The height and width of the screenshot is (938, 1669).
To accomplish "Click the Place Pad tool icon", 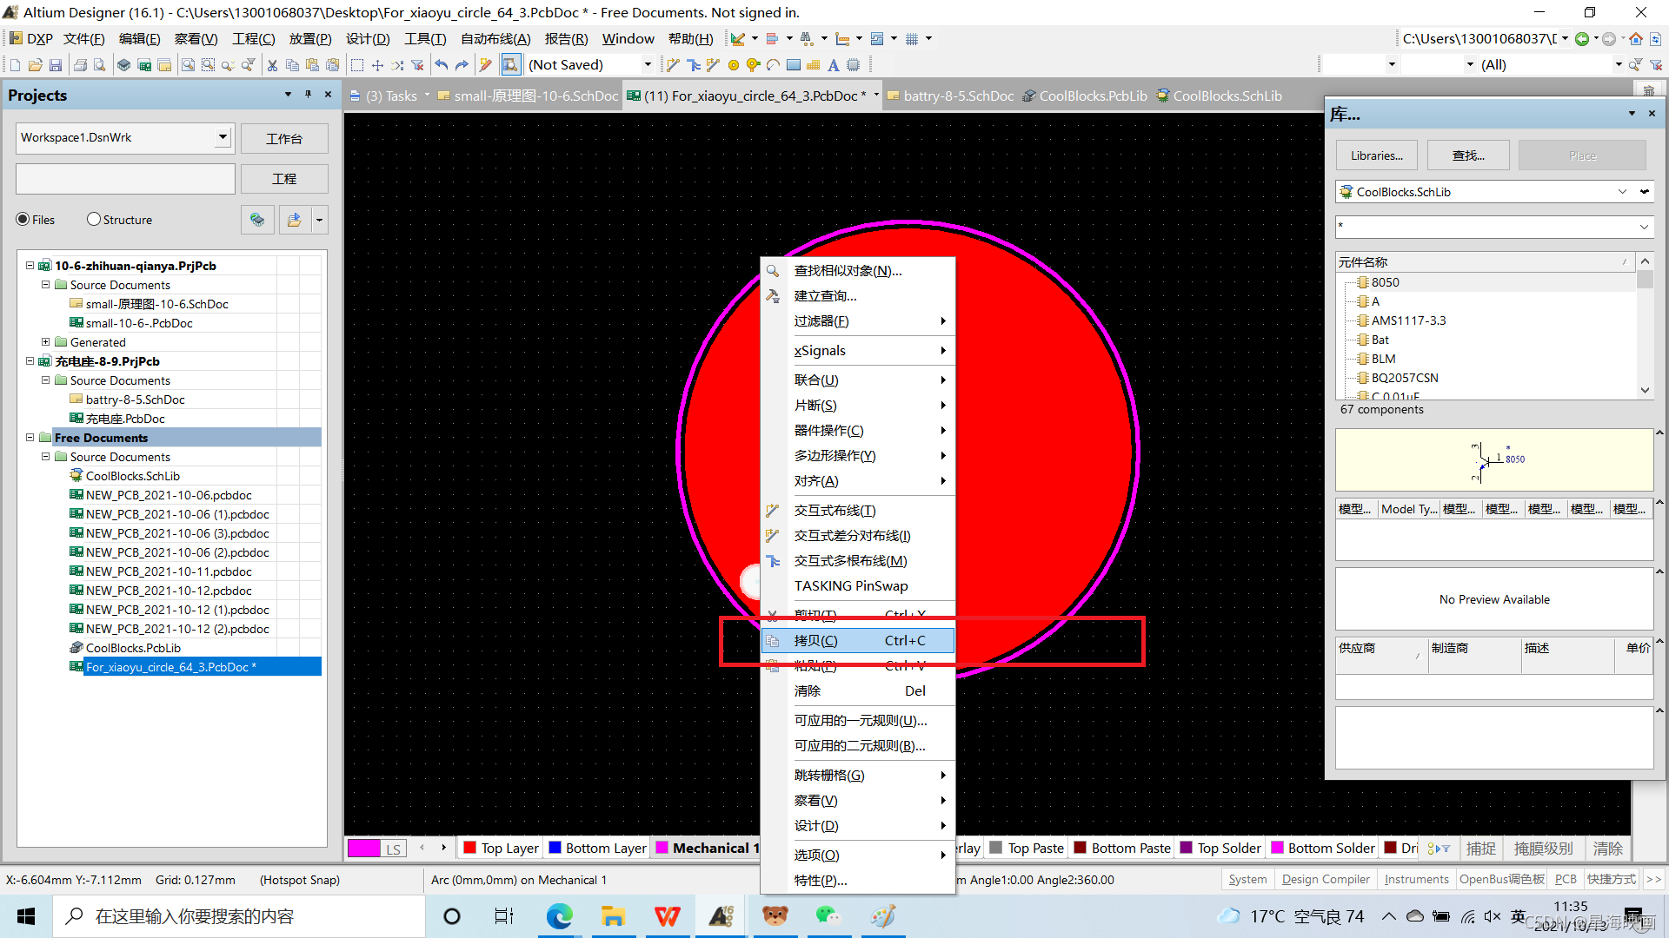I will (733, 65).
